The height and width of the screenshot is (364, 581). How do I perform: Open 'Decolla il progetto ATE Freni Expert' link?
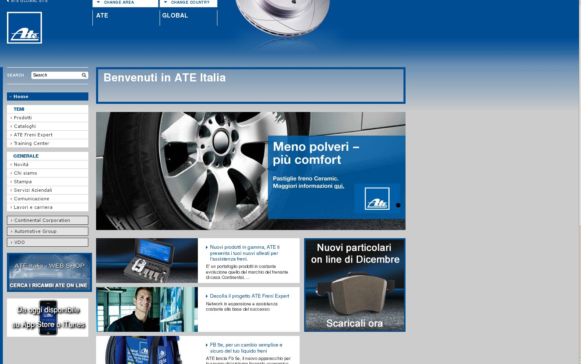click(x=249, y=296)
